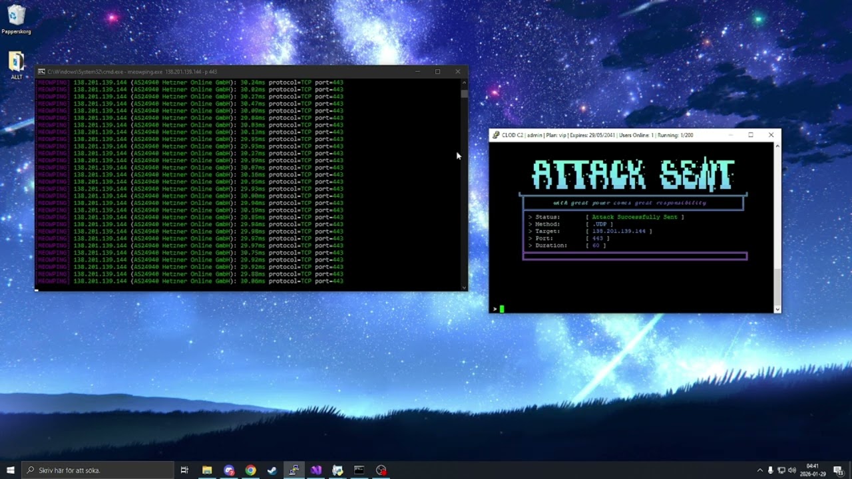Click the CLOD C2 window title text
The height and width of the screenshot is (479, 852).
pyautogui.click(x=597, y=135)
